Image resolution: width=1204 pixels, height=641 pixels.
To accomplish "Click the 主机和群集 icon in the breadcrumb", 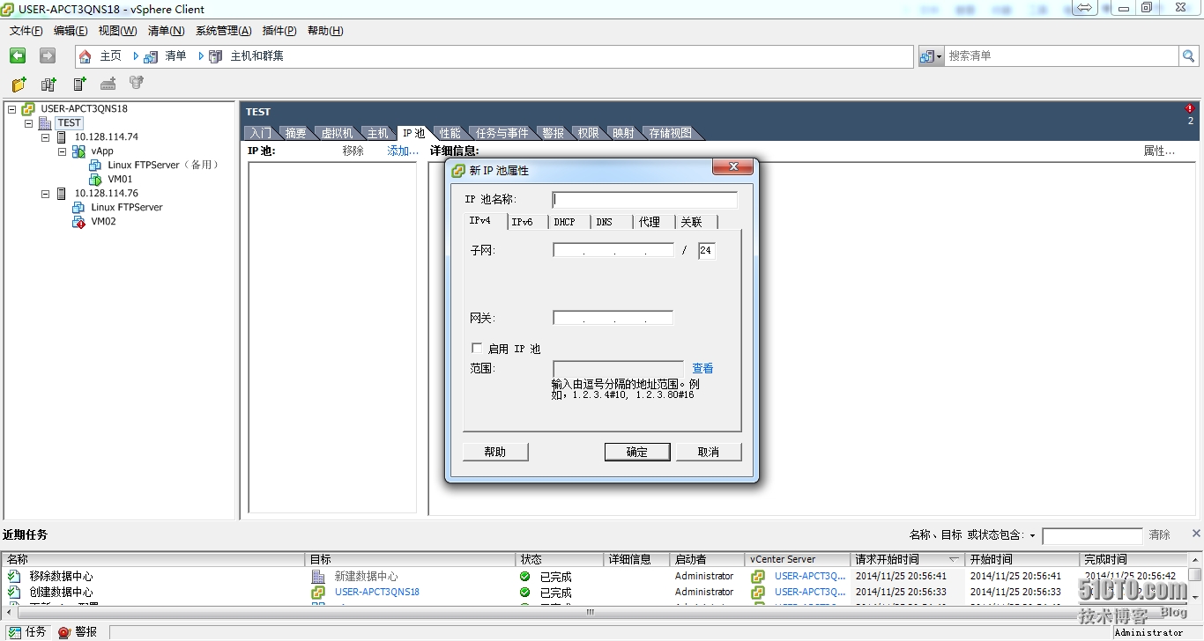I will [216, 56].
